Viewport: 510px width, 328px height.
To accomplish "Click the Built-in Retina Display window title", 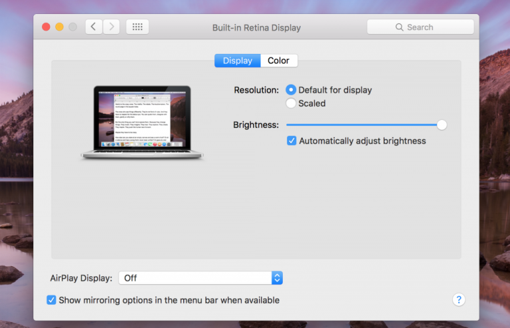I will 256,28.
